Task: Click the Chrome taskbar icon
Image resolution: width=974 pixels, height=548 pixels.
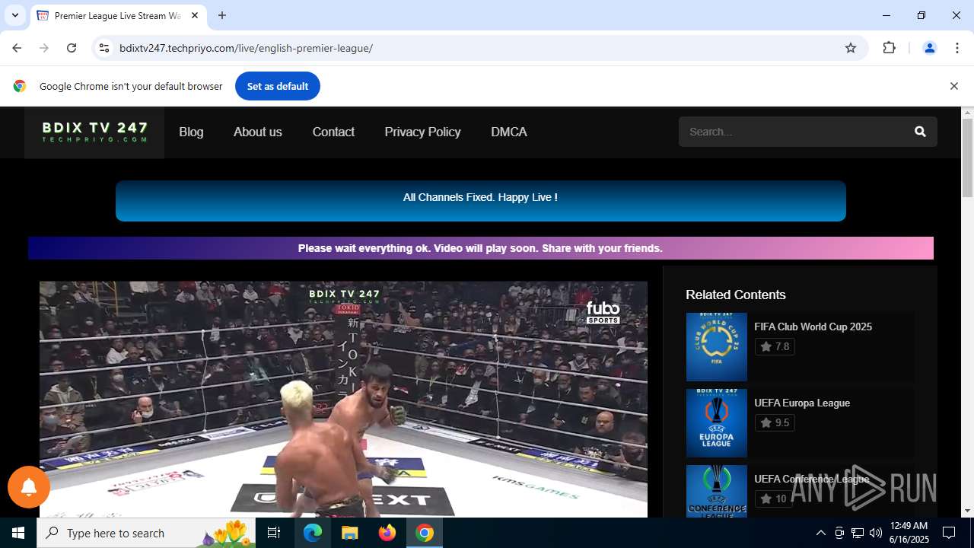Action: [425, 533]
